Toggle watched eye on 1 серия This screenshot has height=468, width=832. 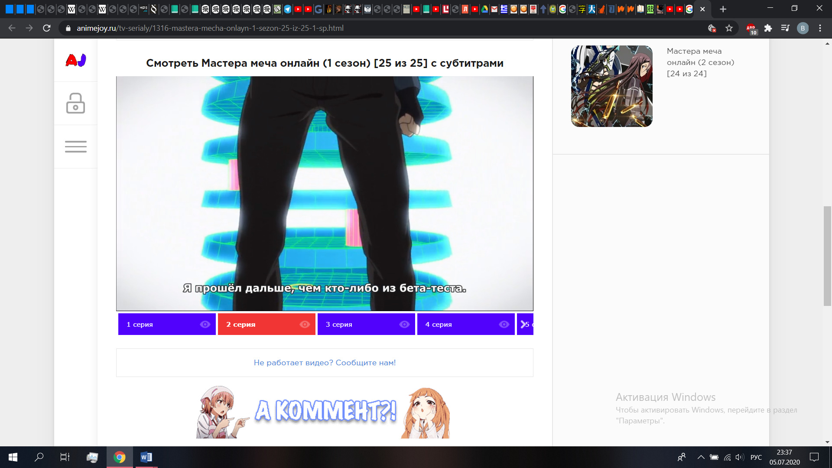[205, 324]
